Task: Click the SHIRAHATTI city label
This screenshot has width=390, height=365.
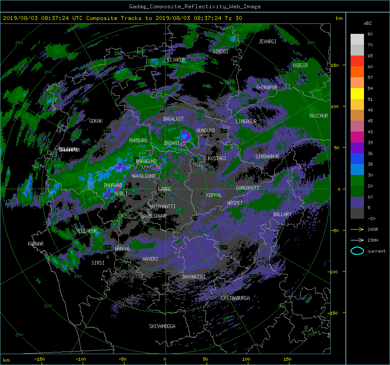Action: click(x=162, y=207)
